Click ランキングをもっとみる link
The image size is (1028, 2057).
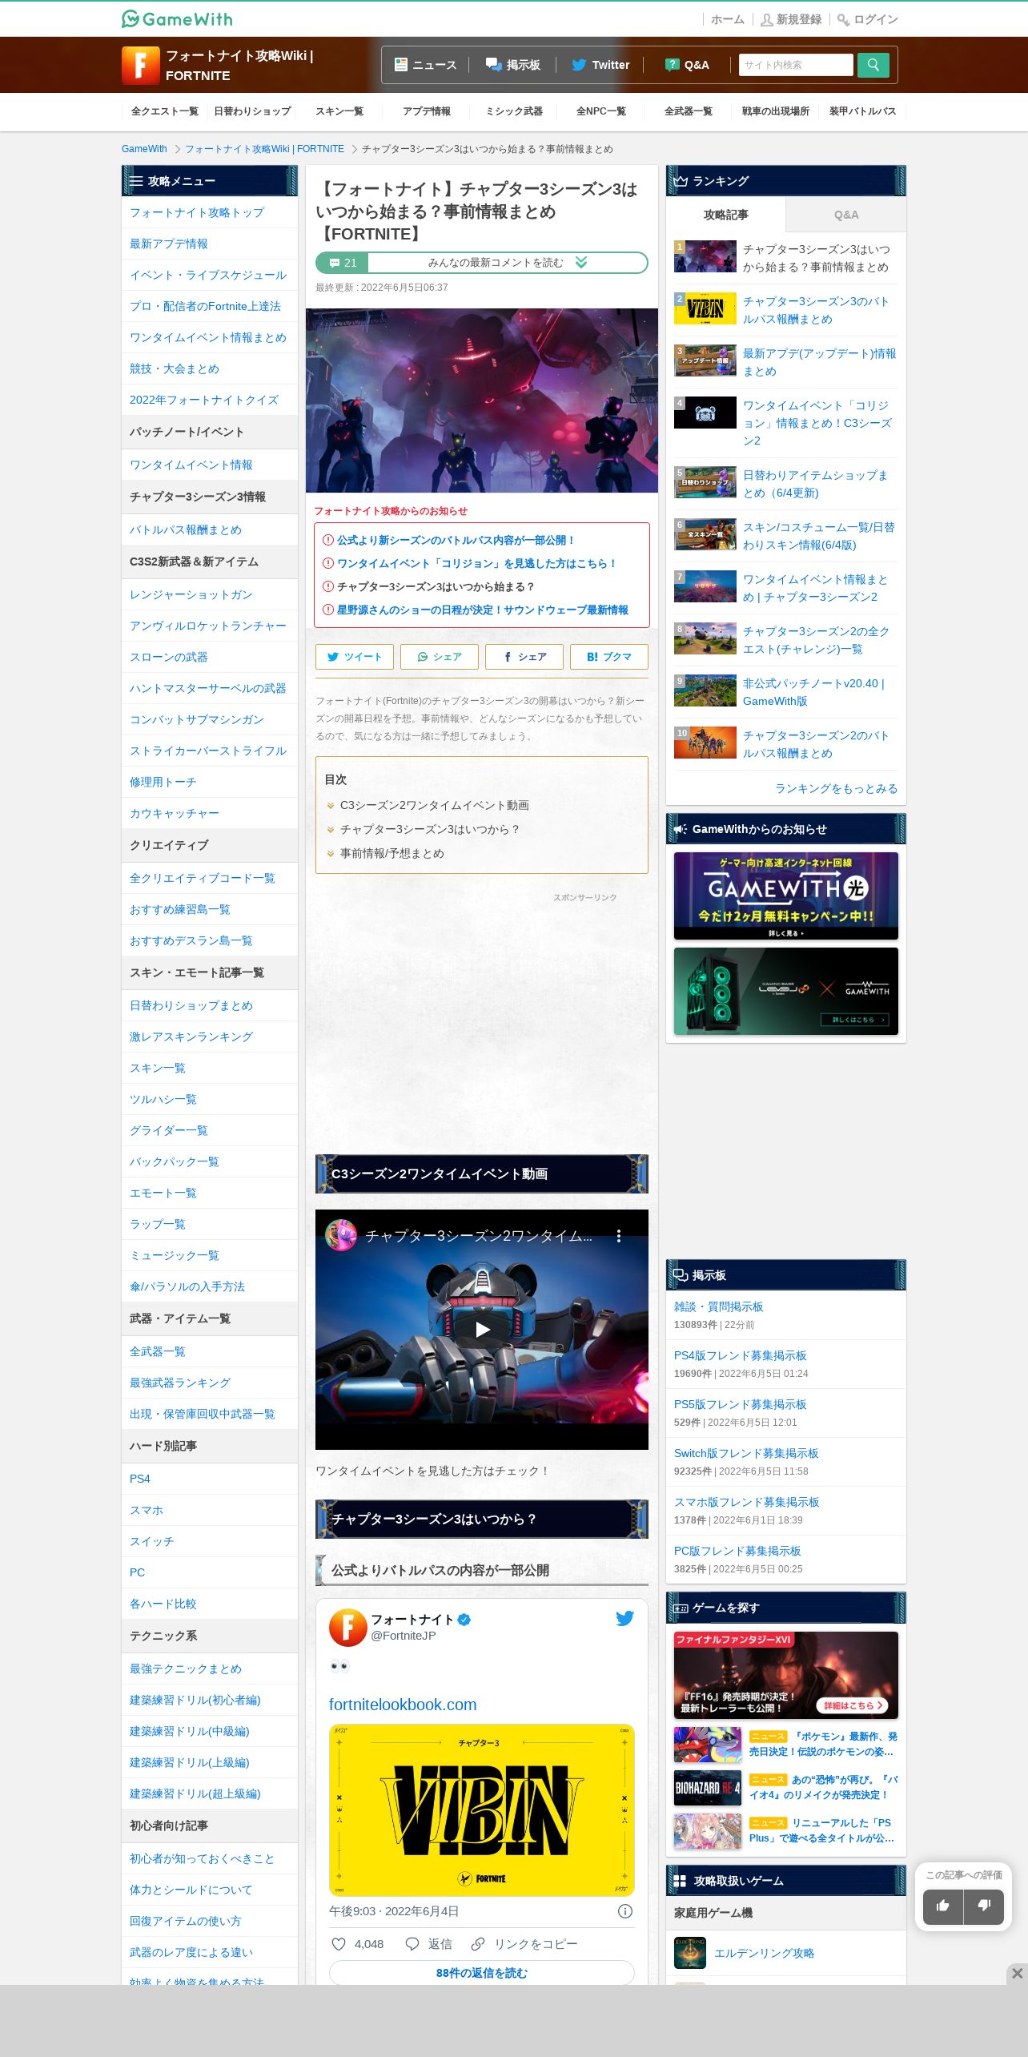tap(836, 788)
